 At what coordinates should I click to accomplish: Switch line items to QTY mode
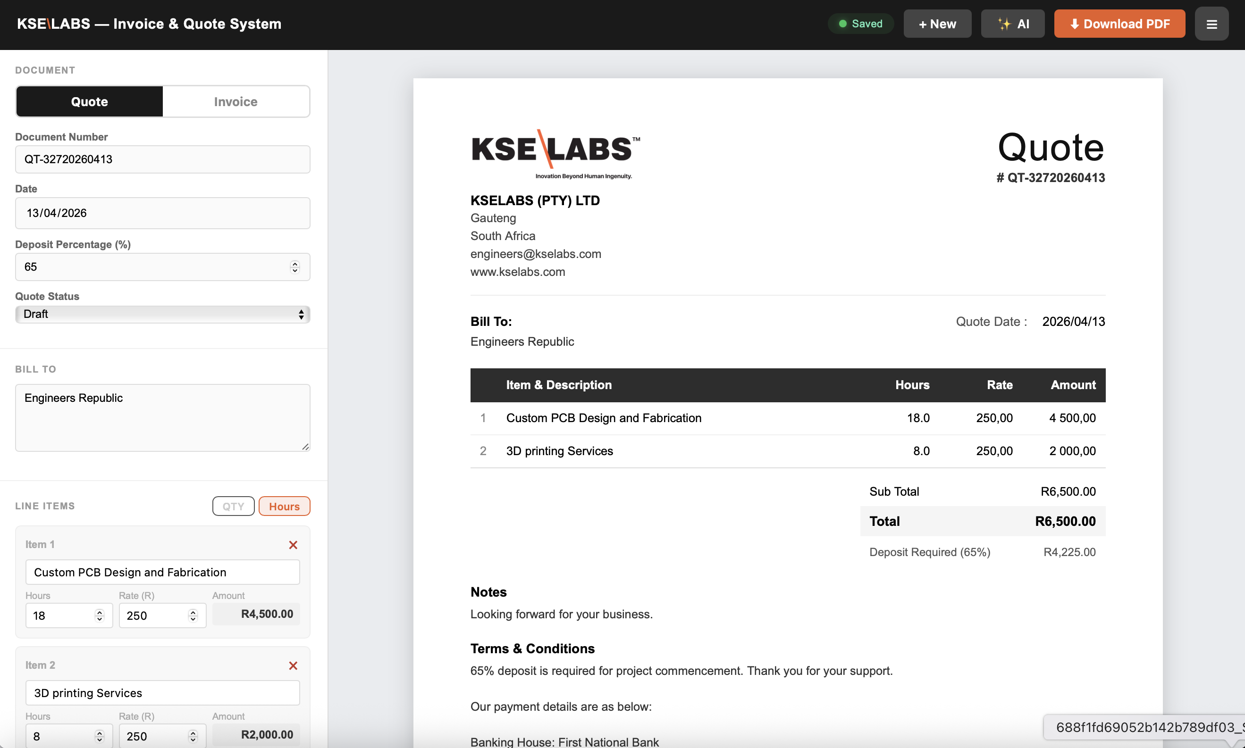click(233, 506)
